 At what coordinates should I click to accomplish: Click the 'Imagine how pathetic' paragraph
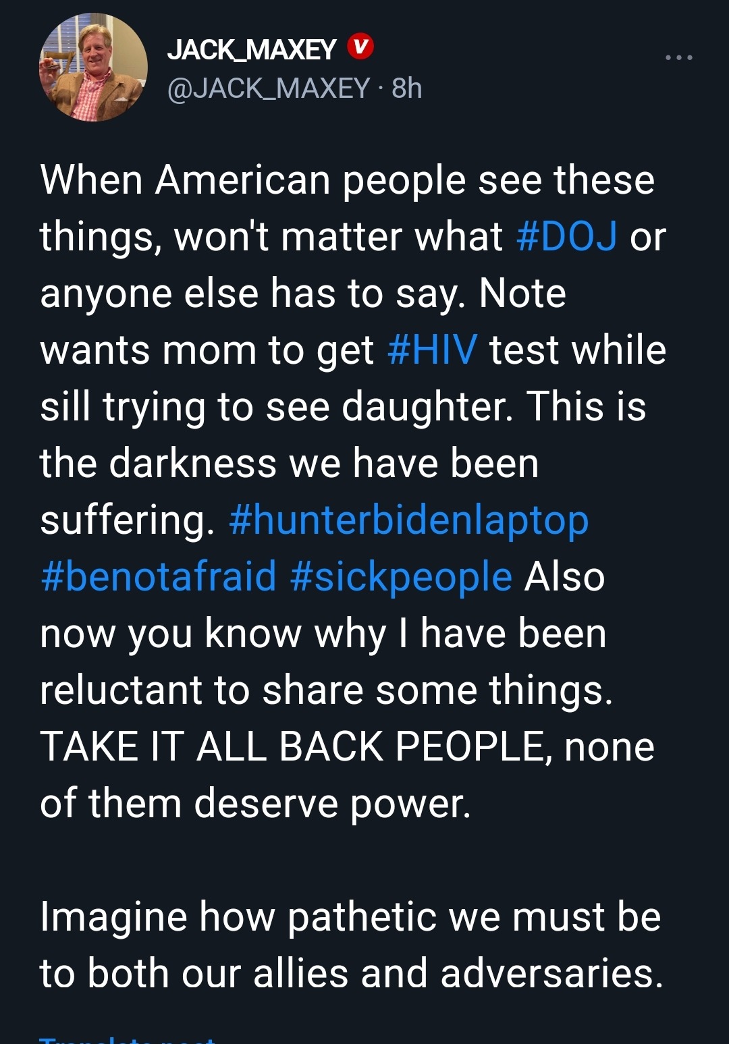pos(350,917)
